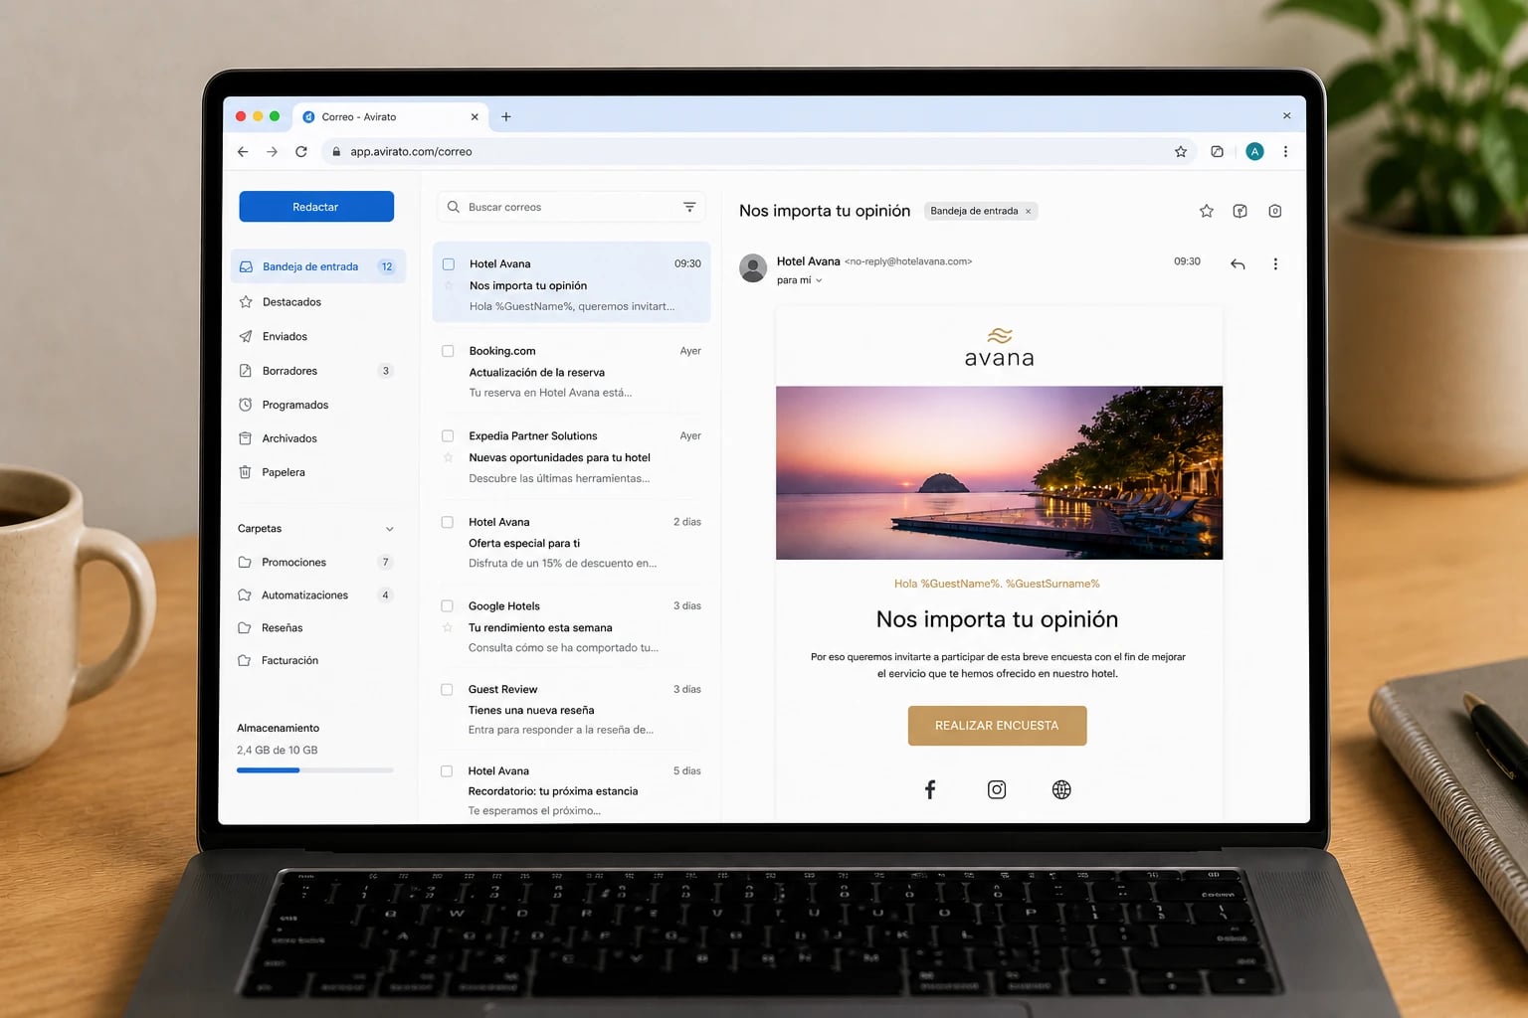Viewport: 1528px width, 1018px height.
Task: Open the Destacados folder
Action: click(318, 302)
